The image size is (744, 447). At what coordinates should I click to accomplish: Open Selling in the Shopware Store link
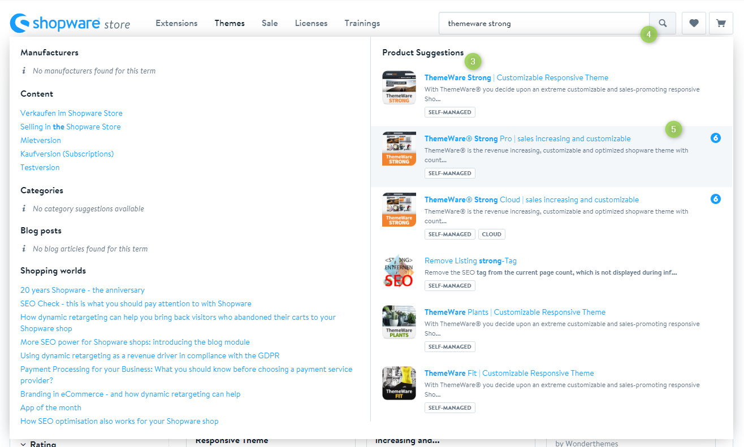pos(71,127)
